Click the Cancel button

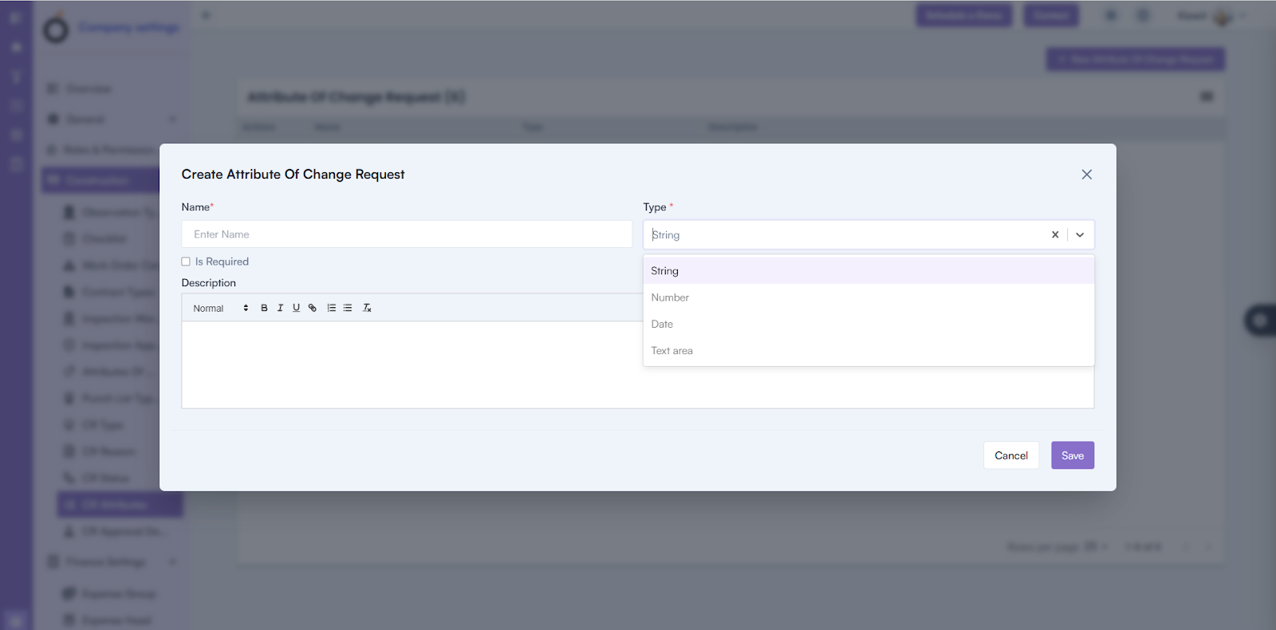tap(1011, 455)
